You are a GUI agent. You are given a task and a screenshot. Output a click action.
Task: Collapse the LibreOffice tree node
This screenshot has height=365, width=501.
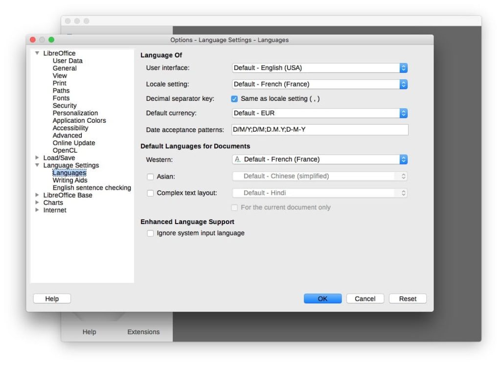(37, 53)
